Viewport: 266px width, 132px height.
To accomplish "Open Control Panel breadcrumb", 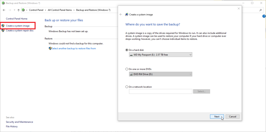I will (x=36, y=10).
